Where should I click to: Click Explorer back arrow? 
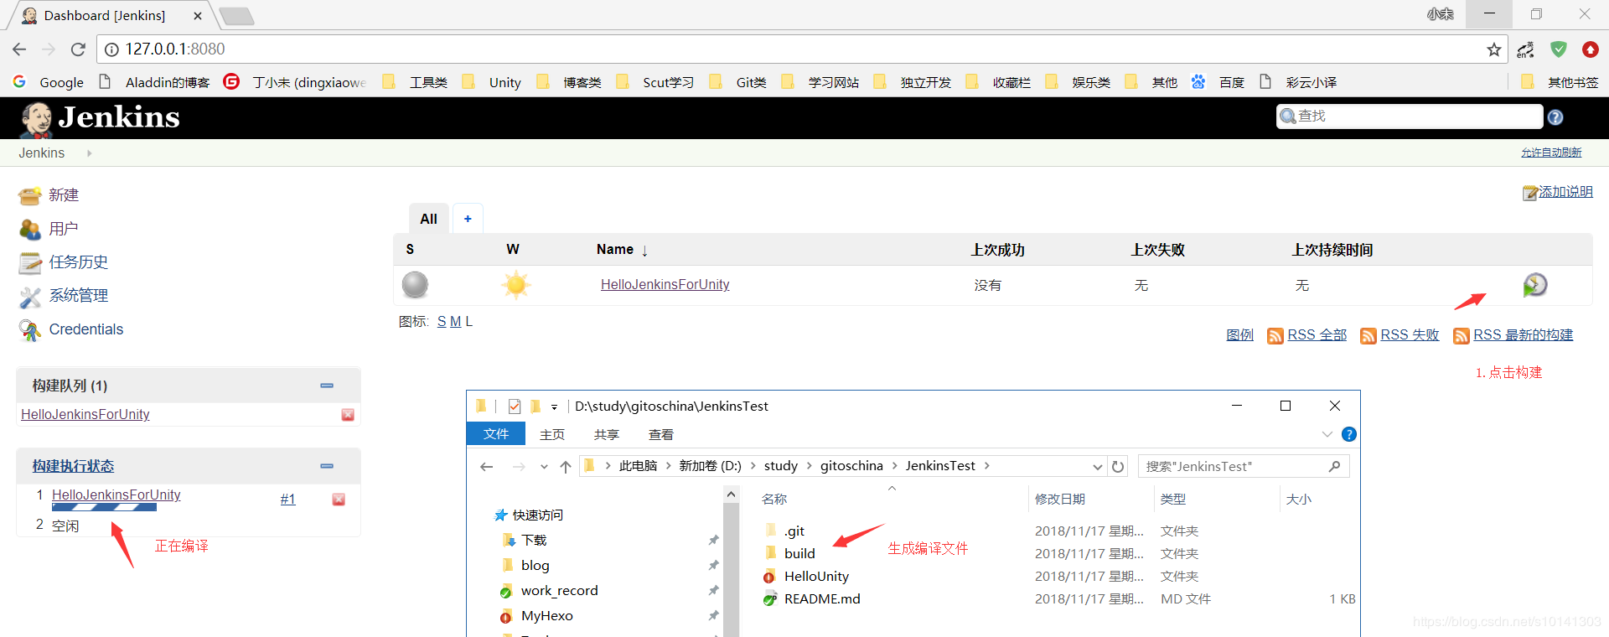point(486,467)
